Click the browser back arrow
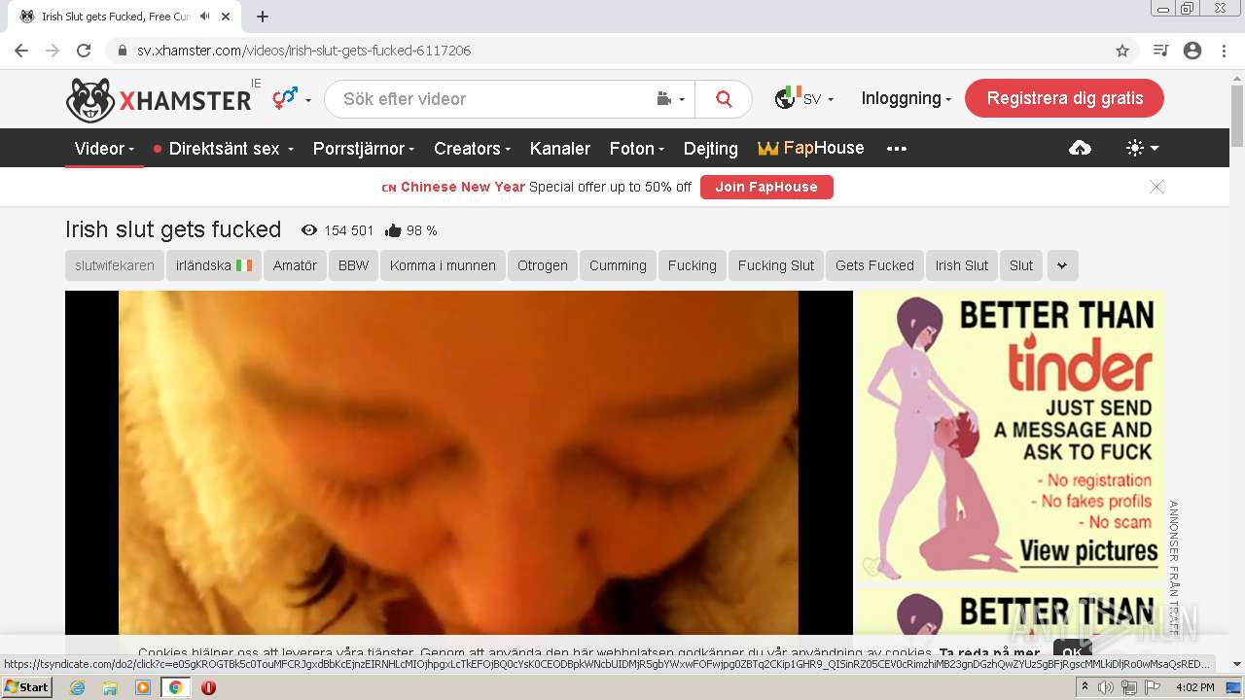 pos(21,51)
